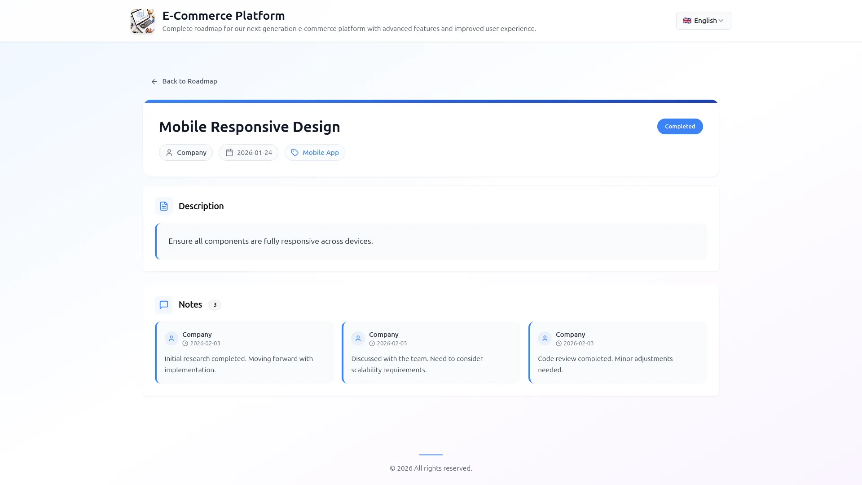Click the notes count badge showing 3
The image size is (862, 485).
click(215, 305)
